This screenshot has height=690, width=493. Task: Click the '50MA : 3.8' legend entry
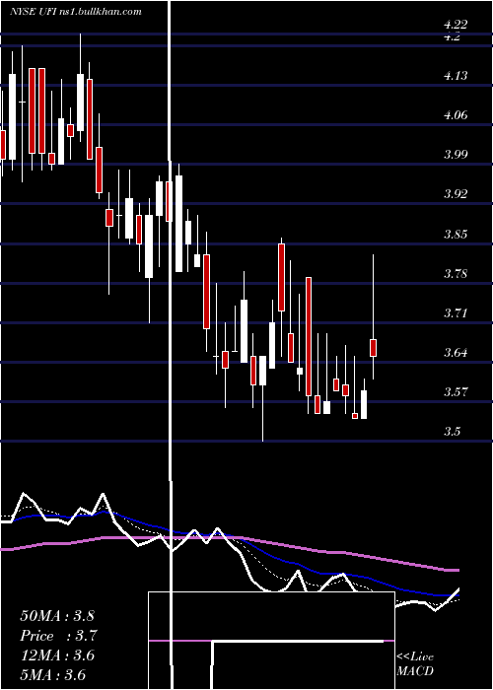[x=57, y=615]
